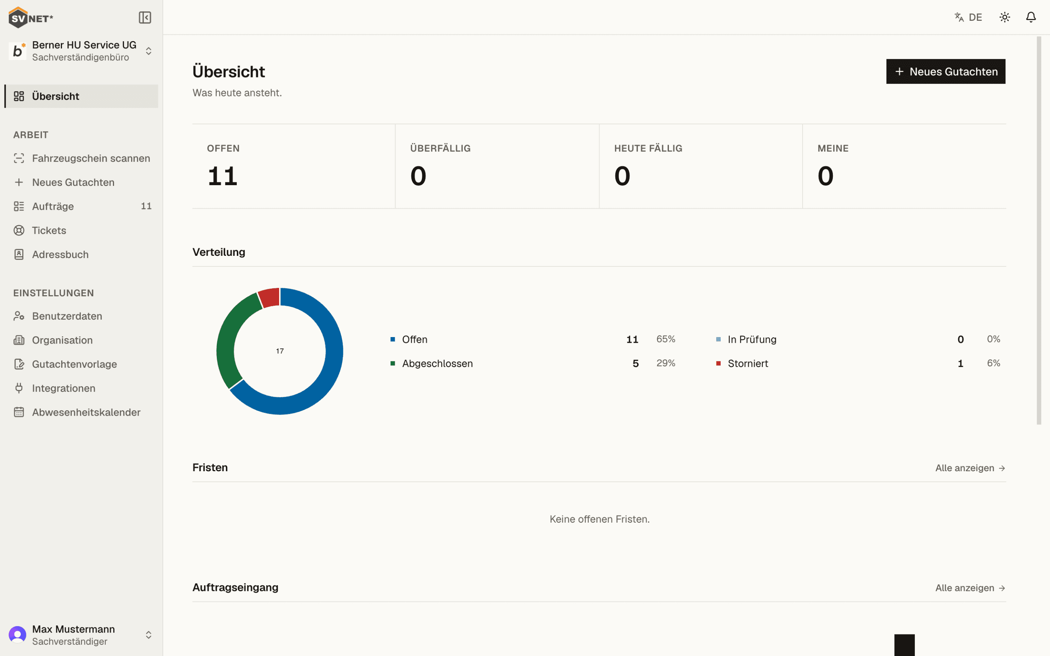Click Berner HU Service company logo

(17, 51)
